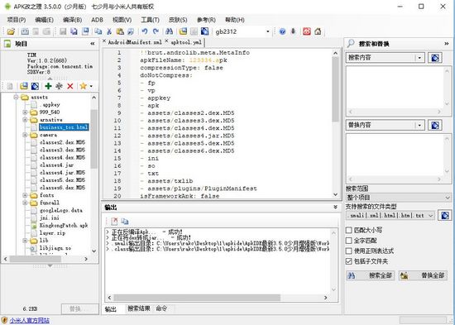
Task: Expand the fonts folder node
Action: pos(25,195)
